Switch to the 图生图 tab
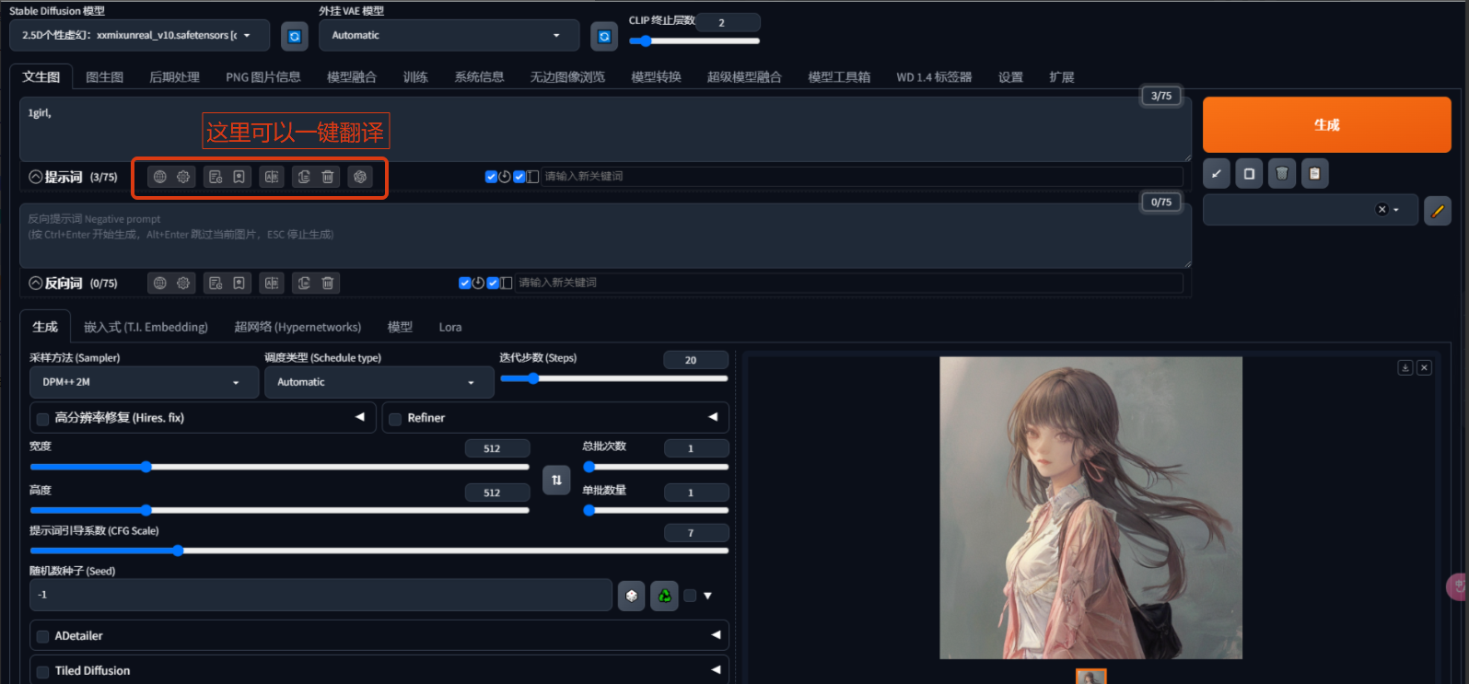 [x=104, y=77]
